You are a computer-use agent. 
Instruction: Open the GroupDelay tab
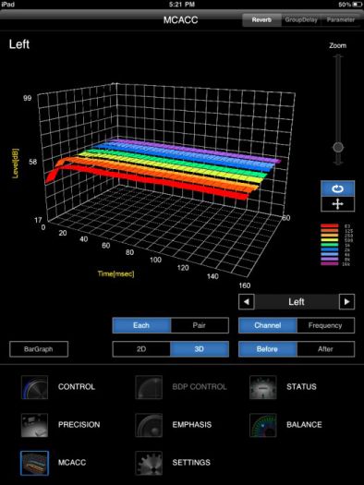pos(301,20)
